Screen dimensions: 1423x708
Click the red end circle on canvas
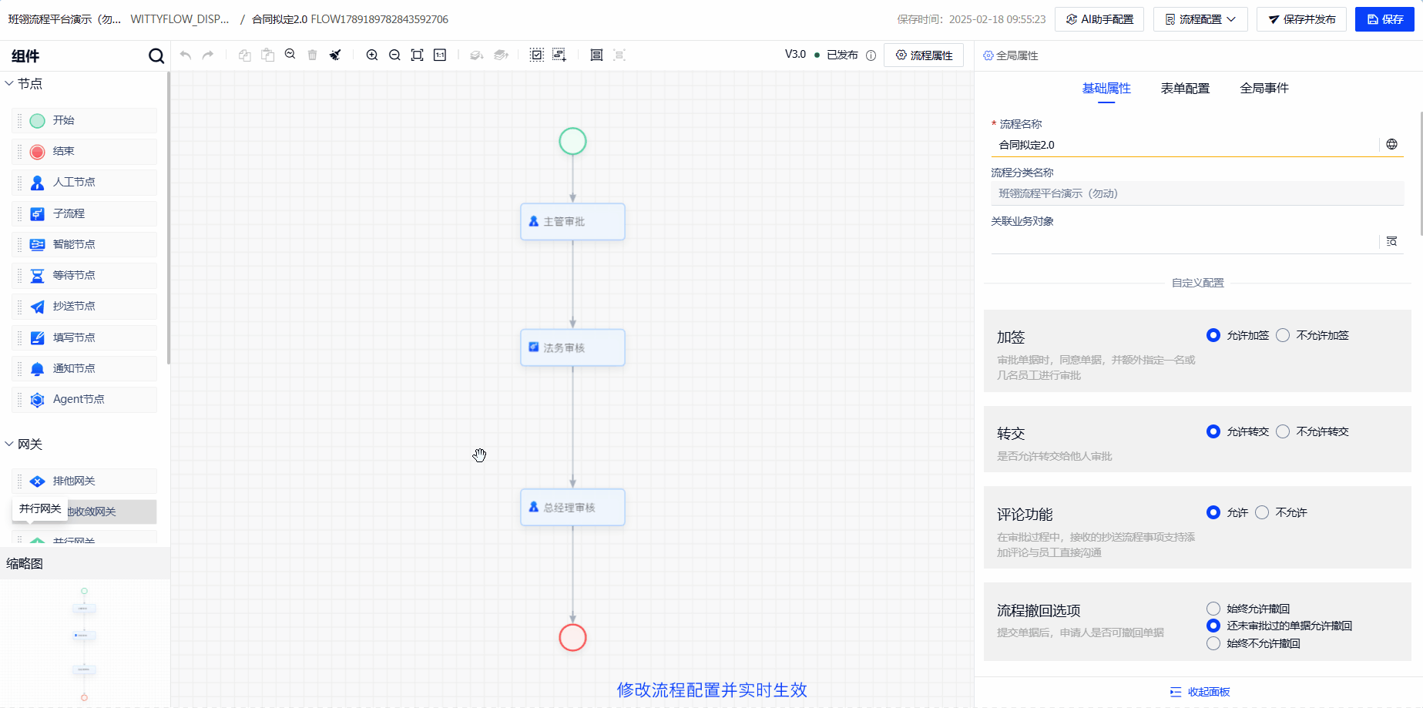pos(572,637)
